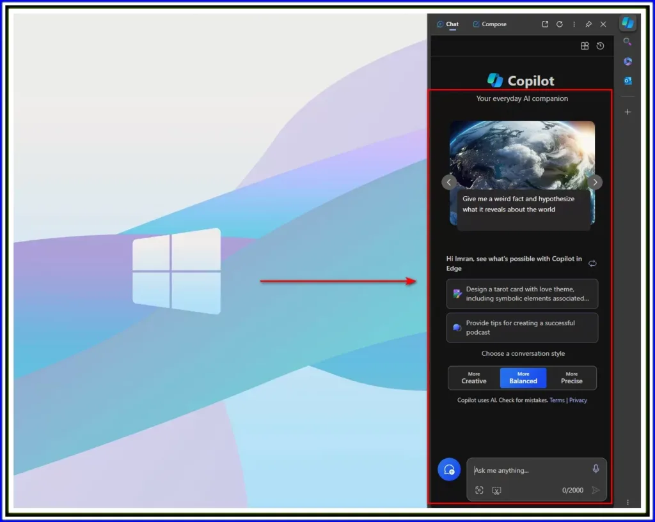Send the message with arrow icon
The height and width of the screenshot is (522, 655).
point(596,490)
